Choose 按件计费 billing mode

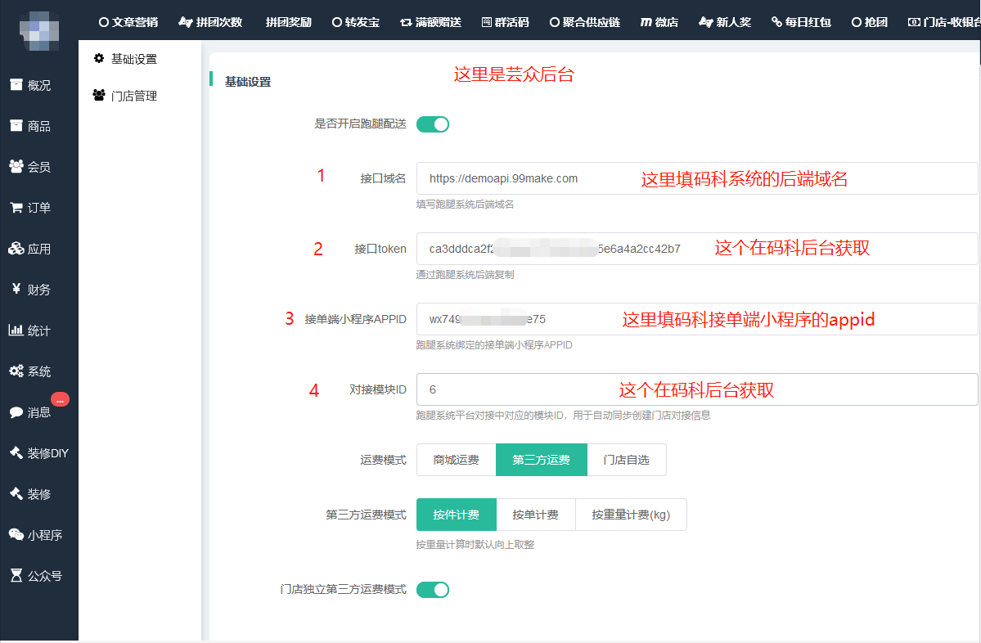(x=456, y=514)
